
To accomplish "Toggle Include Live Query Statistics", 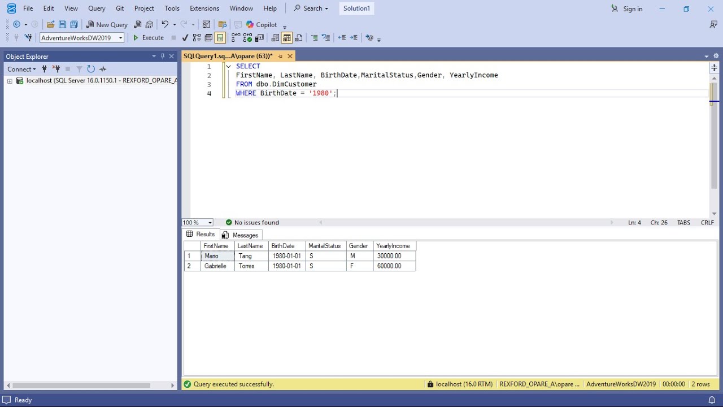I will point(248,38).
